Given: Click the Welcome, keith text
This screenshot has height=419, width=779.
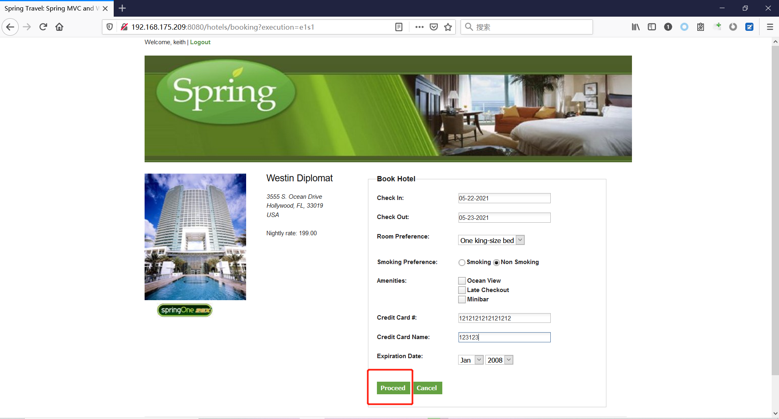Looking at the screenshot, I should (165, 42).
